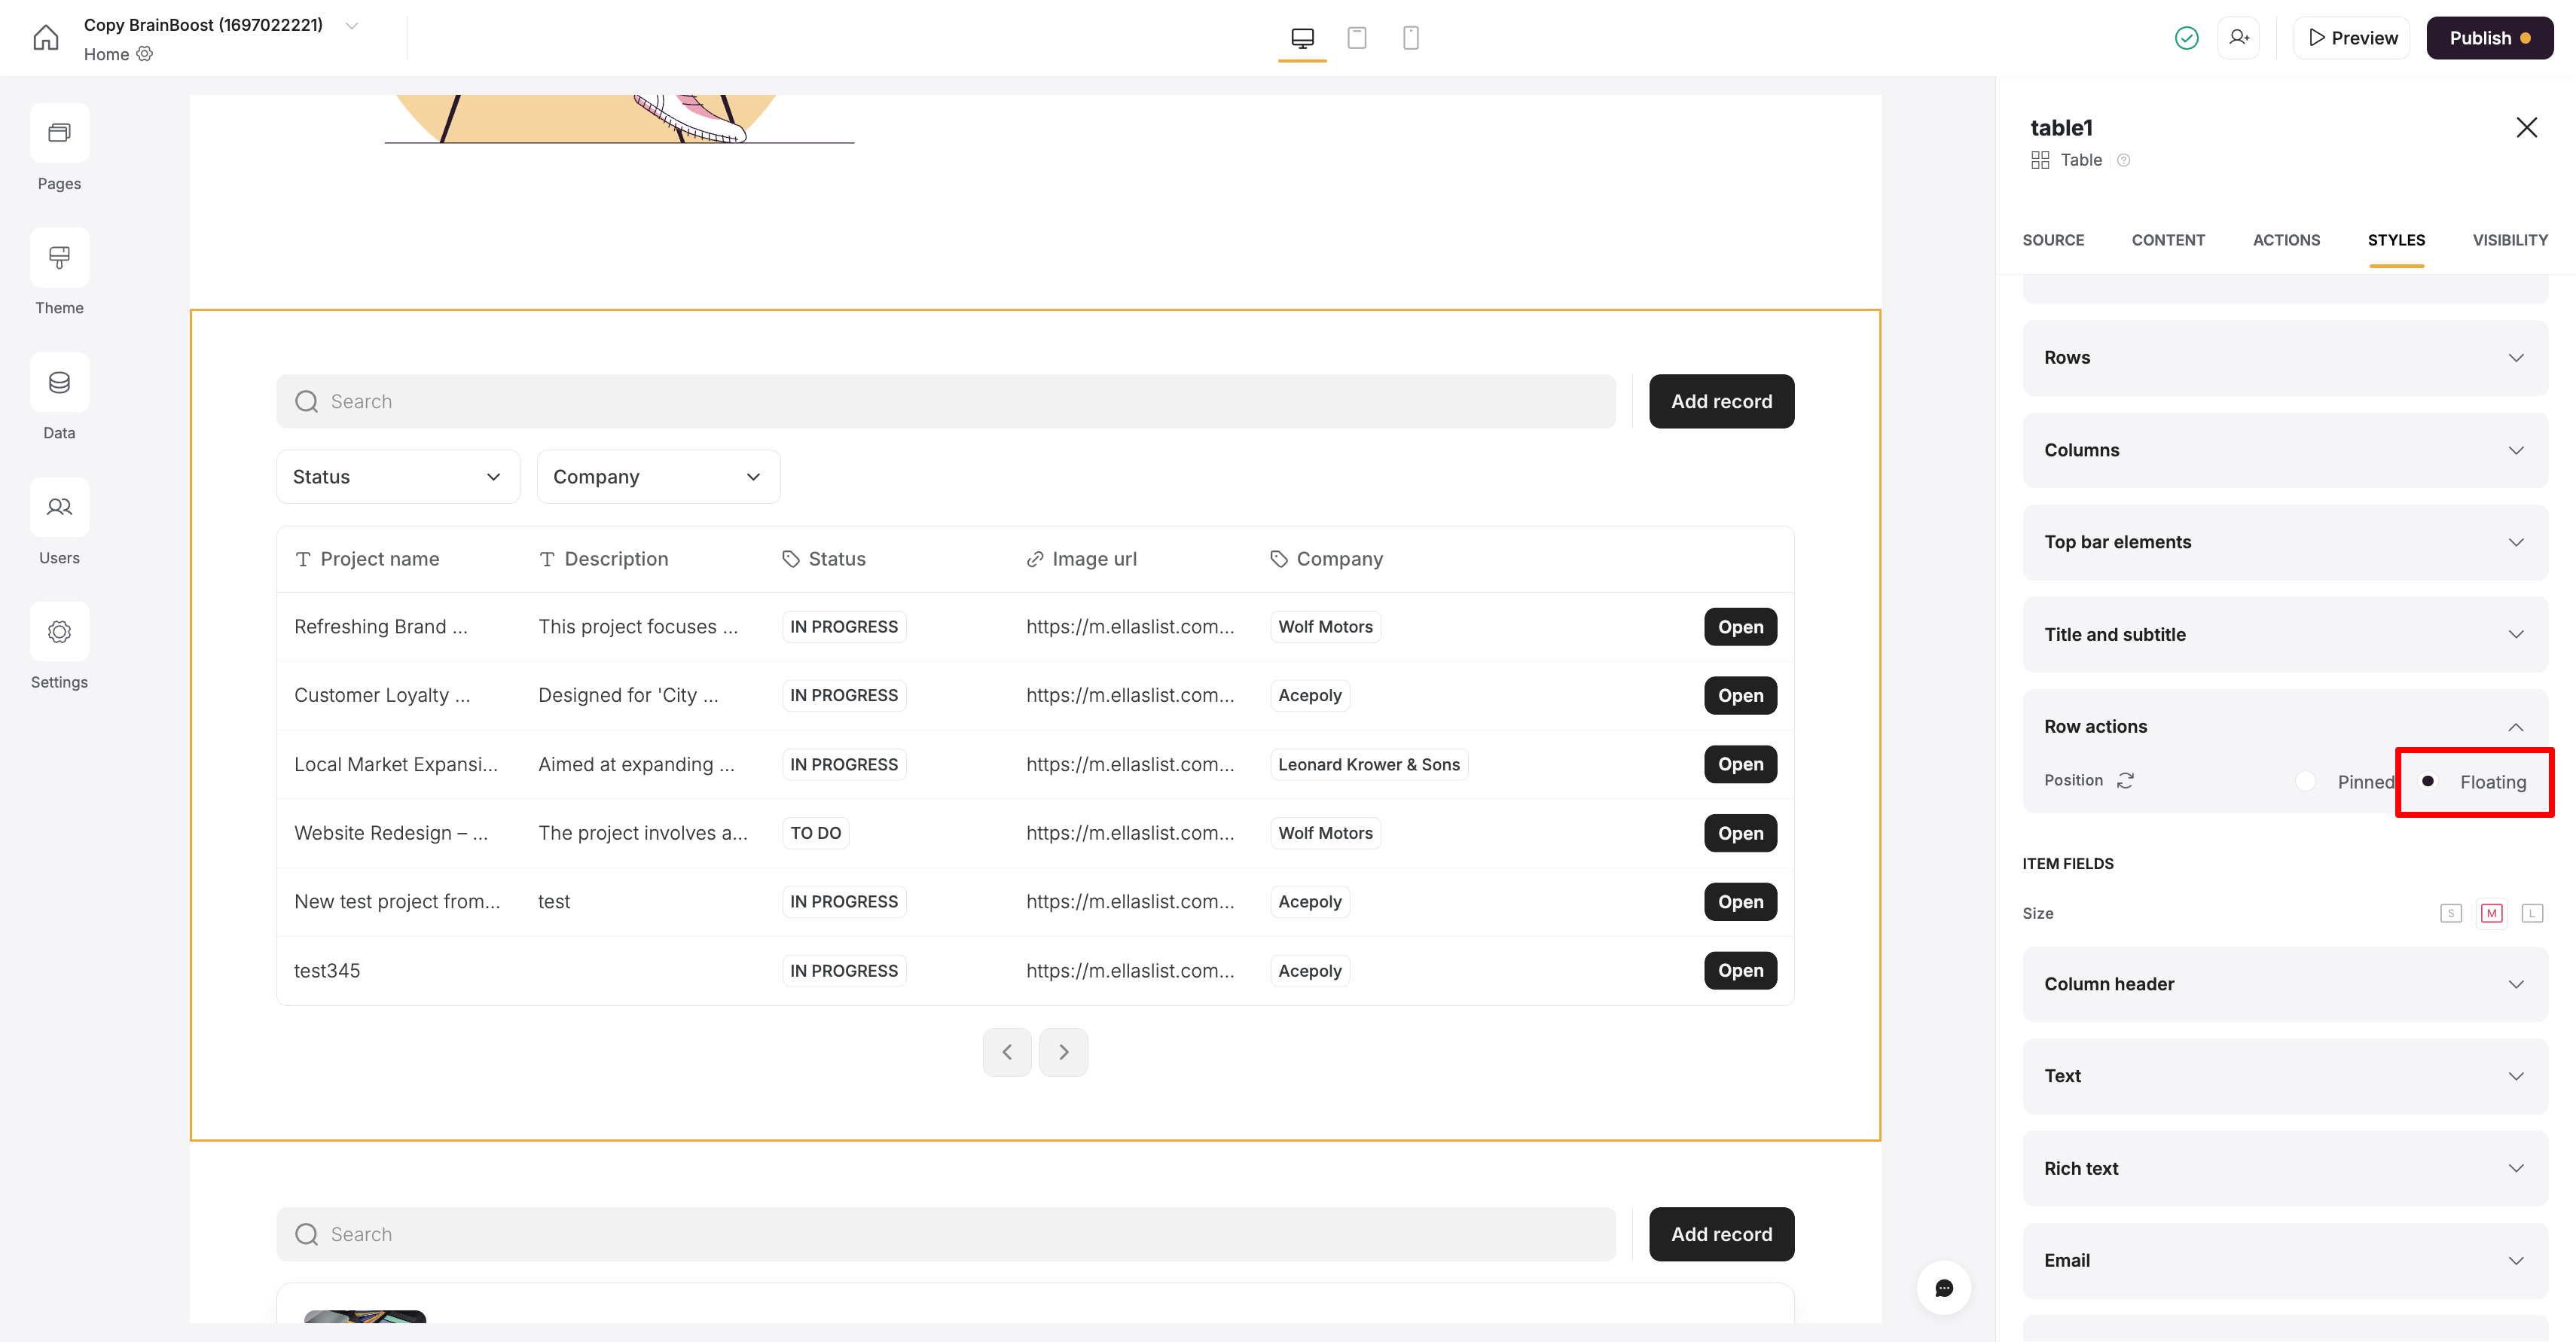Click the first table Search field
Viewport: 2576px width, 1342px height.
[x=946, y=401]
